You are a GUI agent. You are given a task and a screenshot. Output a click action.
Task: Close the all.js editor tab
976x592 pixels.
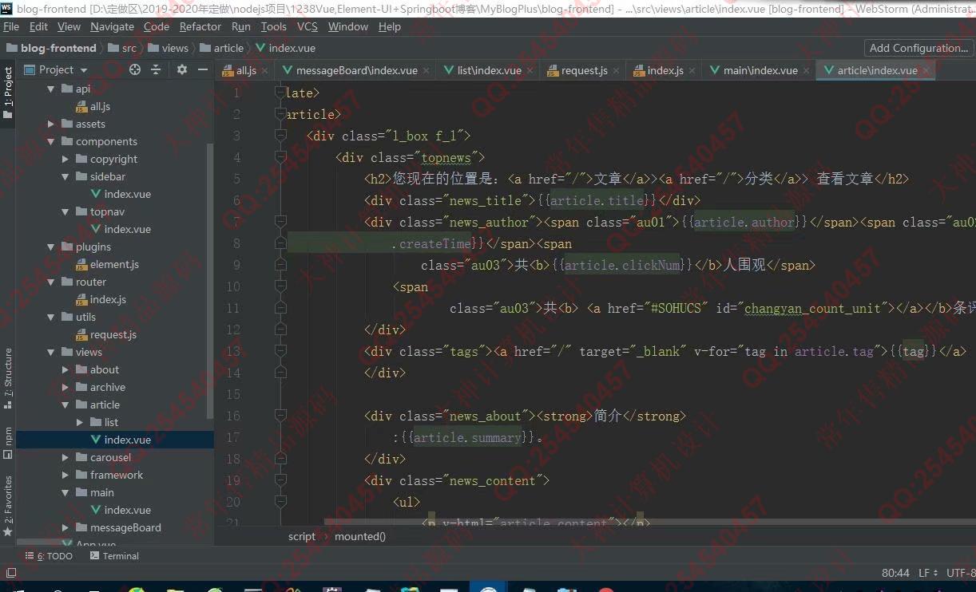point(265,71)
